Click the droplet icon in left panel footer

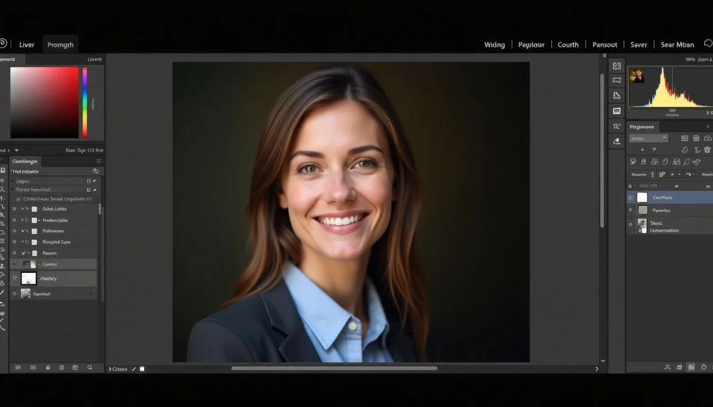point(48,367)
